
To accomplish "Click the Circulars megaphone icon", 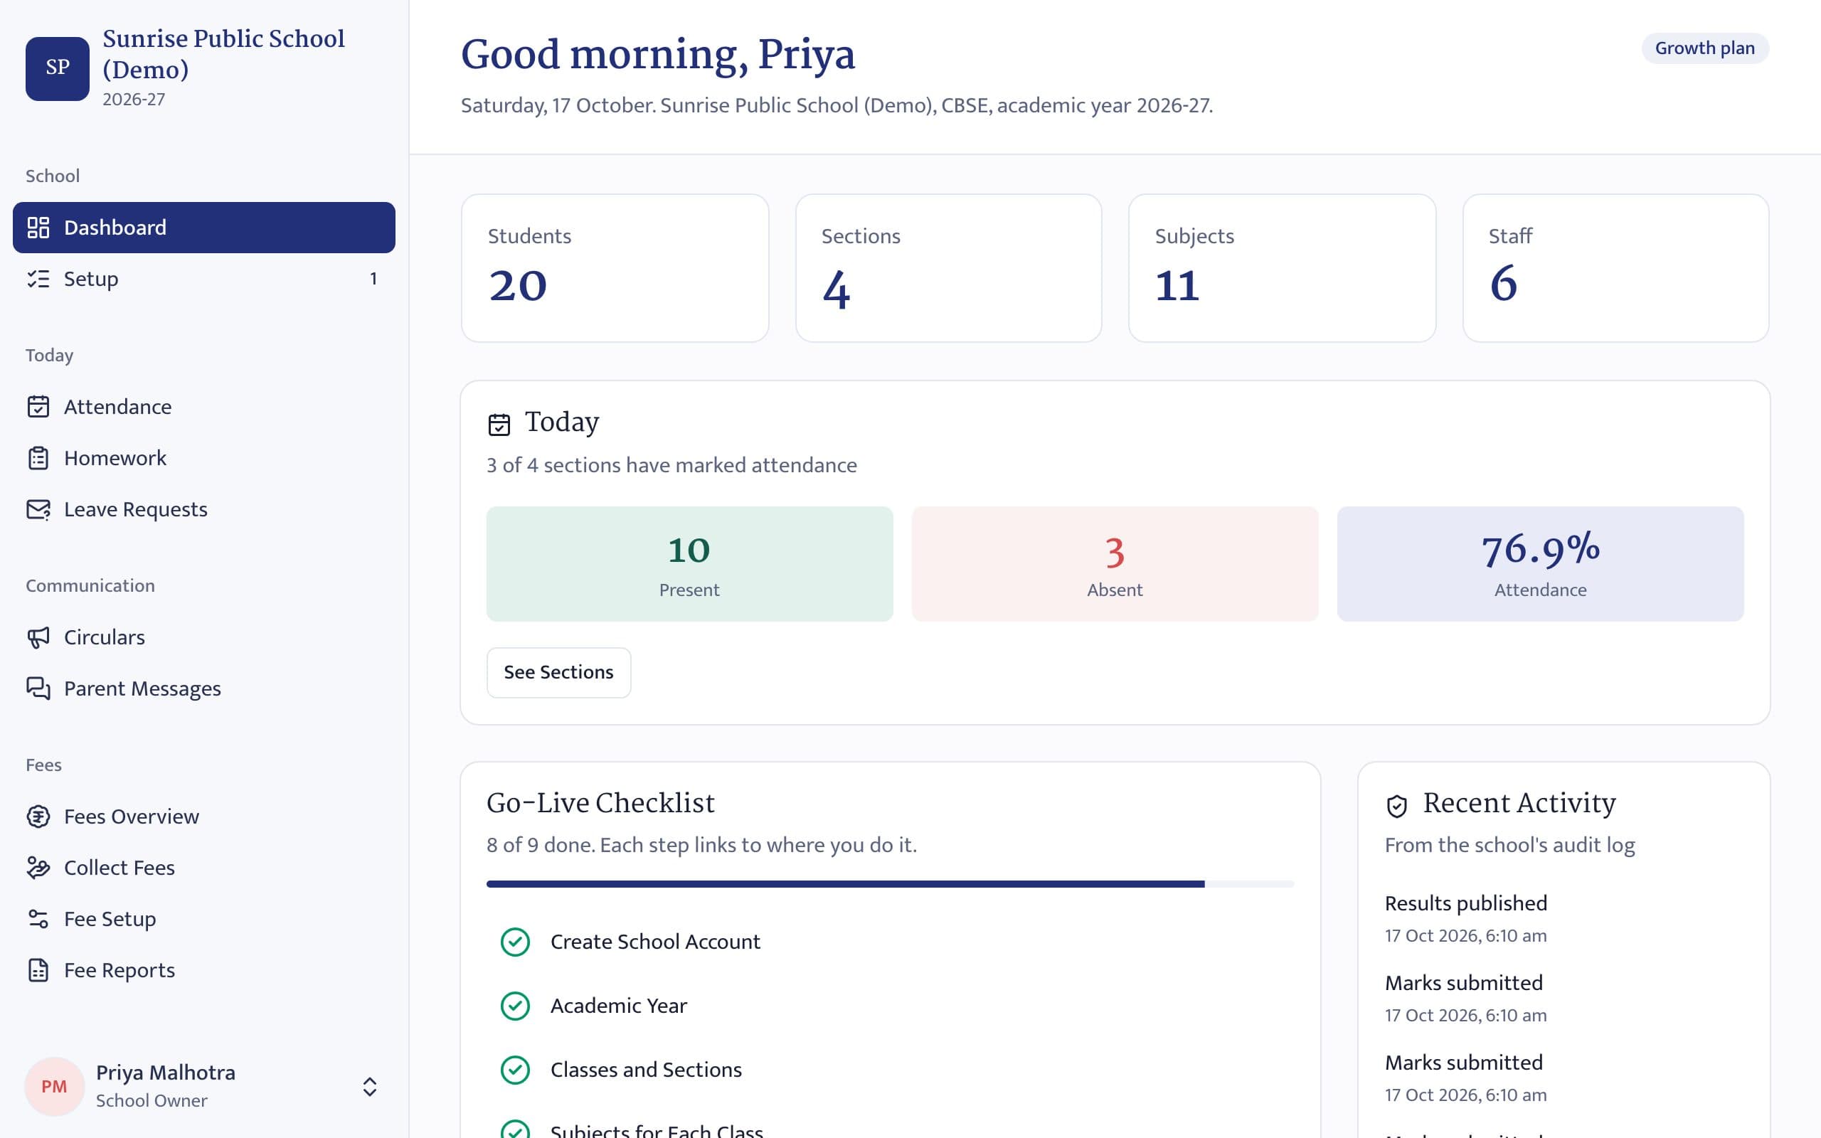I will tap(38, 637).
